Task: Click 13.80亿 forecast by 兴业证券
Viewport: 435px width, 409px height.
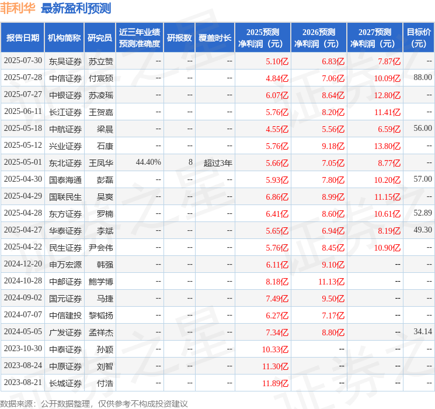Action: [387, 146]
